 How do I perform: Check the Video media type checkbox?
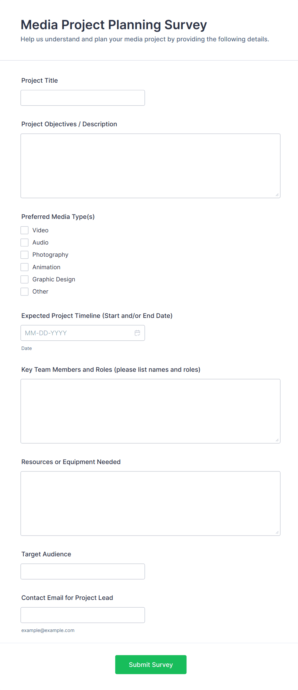[25, 230]
